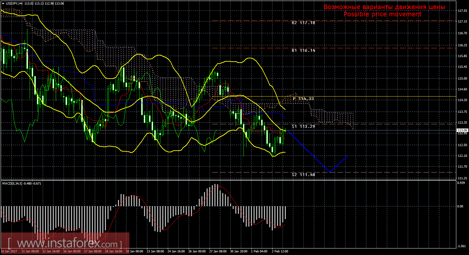Click the 0.939 value on MACD scale
This screenshot has height=255, width=469.
[461, 183]
